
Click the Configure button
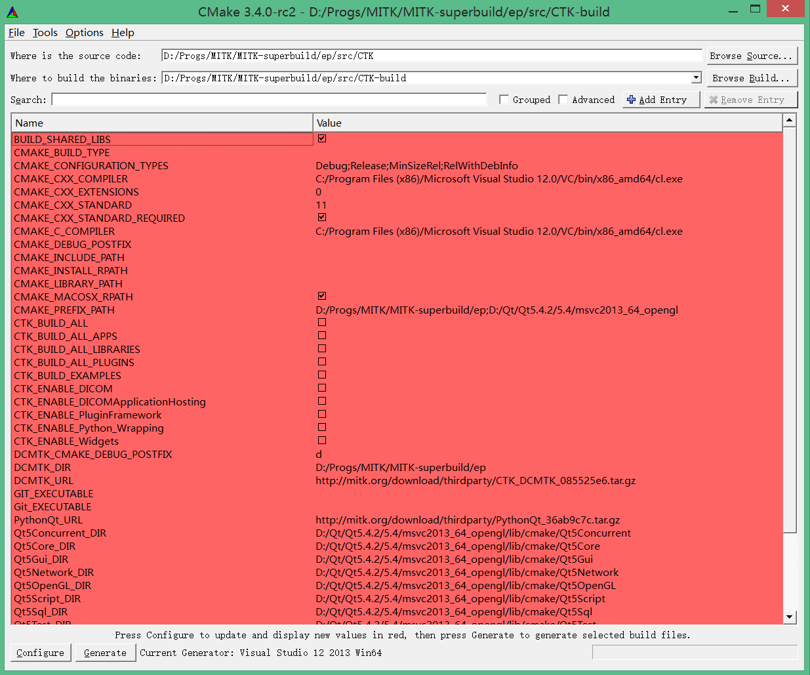[x=41, y=653]
